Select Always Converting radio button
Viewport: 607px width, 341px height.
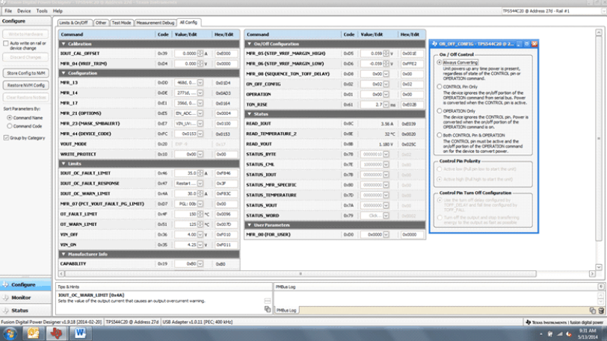[x=440, y=62]
